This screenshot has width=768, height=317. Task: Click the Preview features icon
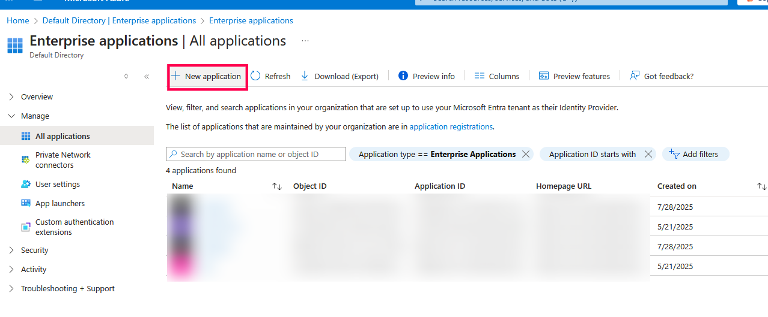click(544, 76)
